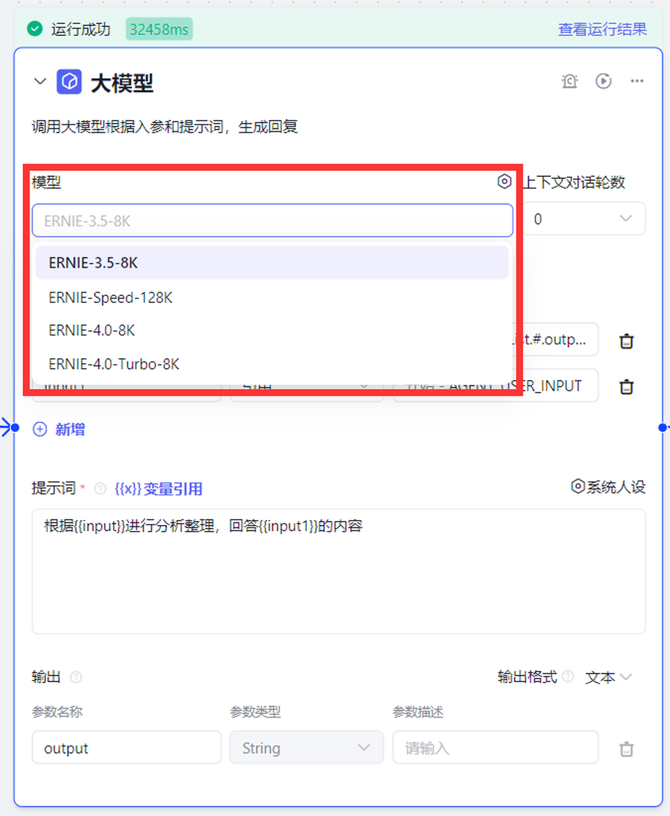Click the 参数名称 column header
Viewport: 670px width, 816px height.
(x=57, y=711)
